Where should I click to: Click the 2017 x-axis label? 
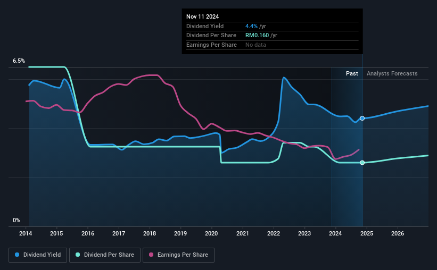(119, 233)
